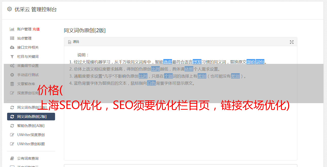Click the funnel icon beside 栏目与关键词
Viewport: 327px width, 167px height.
pos(12,57)
